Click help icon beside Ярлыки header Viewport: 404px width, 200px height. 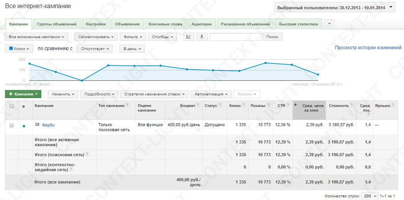click(394, 105)
